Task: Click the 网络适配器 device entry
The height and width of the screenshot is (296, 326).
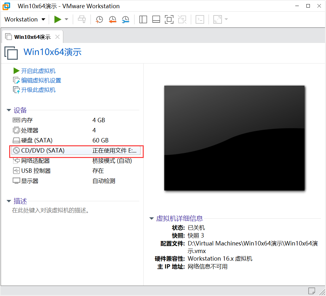Action: 35,161
